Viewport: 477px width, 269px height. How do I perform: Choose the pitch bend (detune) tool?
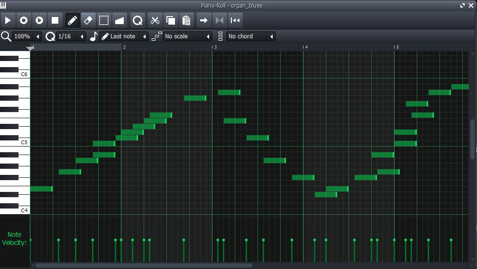(x=119, y=20)
